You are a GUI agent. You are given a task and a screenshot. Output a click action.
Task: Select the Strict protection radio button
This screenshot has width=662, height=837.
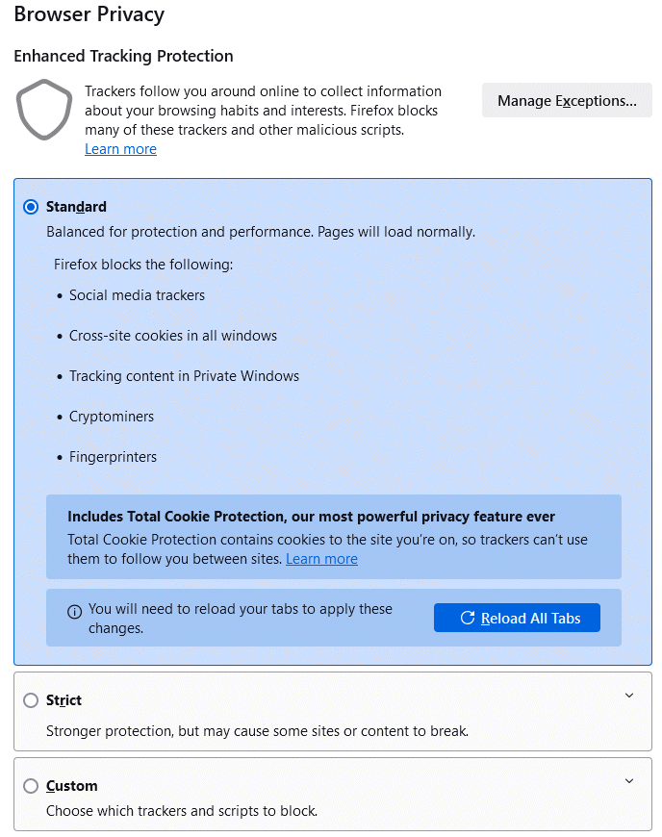pyautogui.click(x=31, y=700)
